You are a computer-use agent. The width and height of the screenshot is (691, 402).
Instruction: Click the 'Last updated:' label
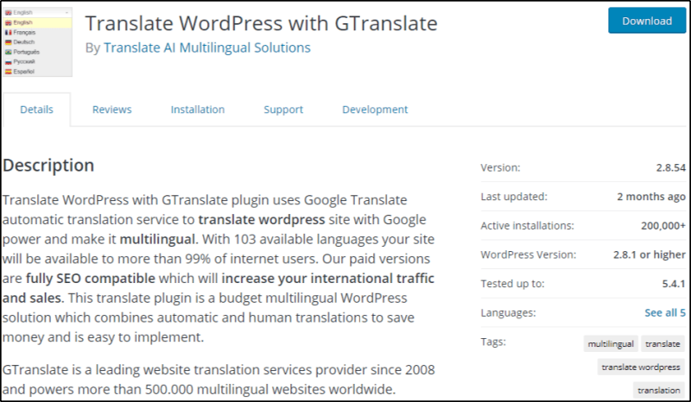514,197
